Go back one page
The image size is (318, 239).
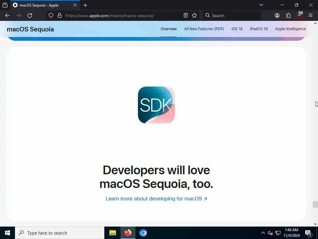(7, 16)
